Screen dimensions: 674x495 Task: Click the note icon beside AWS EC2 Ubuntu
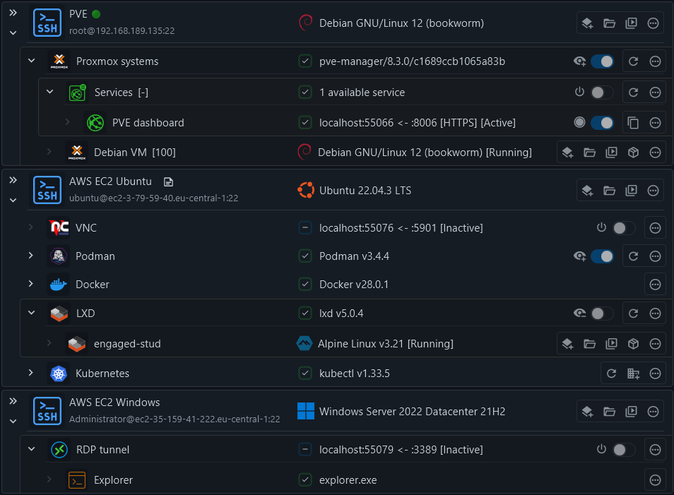pos(167,181)
